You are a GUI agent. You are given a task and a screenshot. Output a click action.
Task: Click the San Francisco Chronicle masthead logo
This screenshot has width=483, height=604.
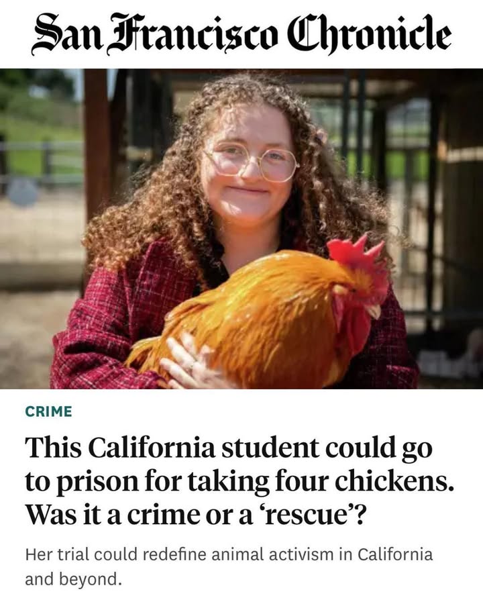pos(241,34)
